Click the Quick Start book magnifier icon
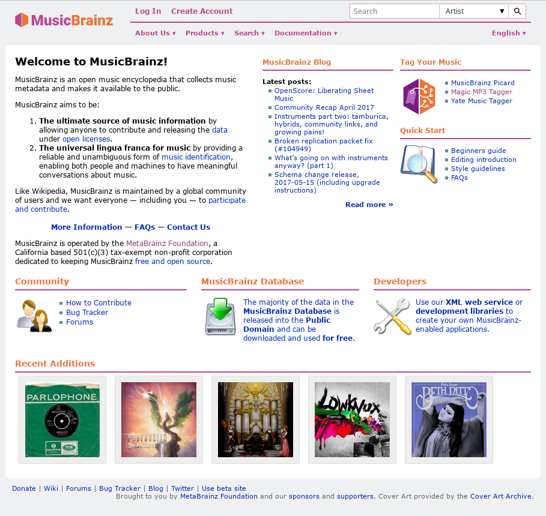Image resolution: width=546 pixels, height=516 pixels. [419, 164]
